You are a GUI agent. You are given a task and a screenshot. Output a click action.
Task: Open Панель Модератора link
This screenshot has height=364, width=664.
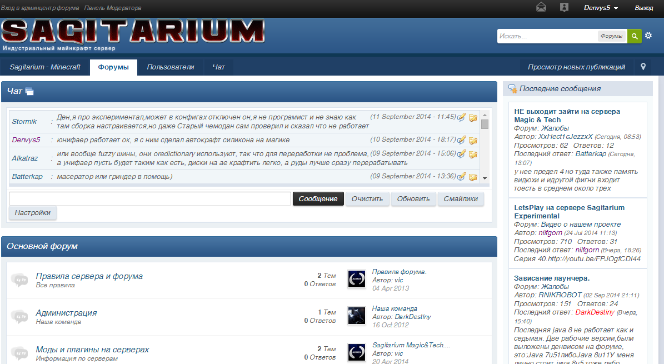[113, 8]
